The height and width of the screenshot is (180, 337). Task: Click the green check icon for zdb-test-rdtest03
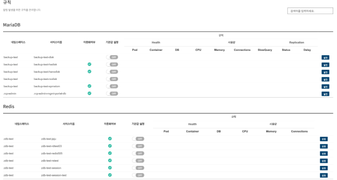110,146
